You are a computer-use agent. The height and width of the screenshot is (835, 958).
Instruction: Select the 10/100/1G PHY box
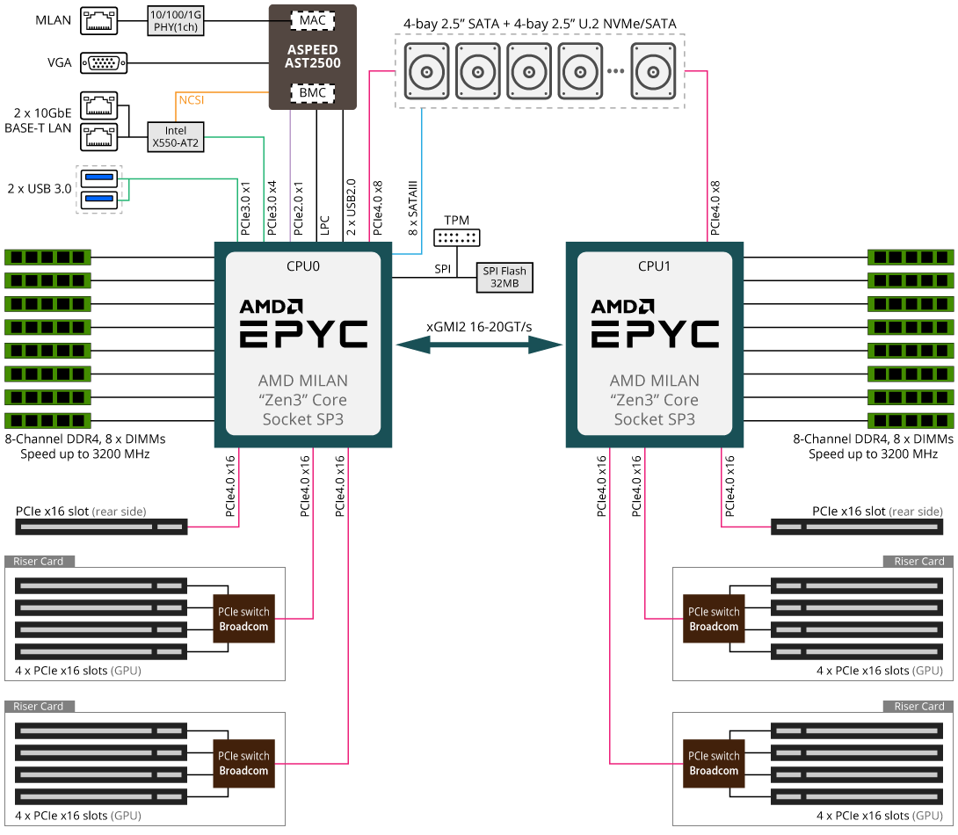coord(176,20)
